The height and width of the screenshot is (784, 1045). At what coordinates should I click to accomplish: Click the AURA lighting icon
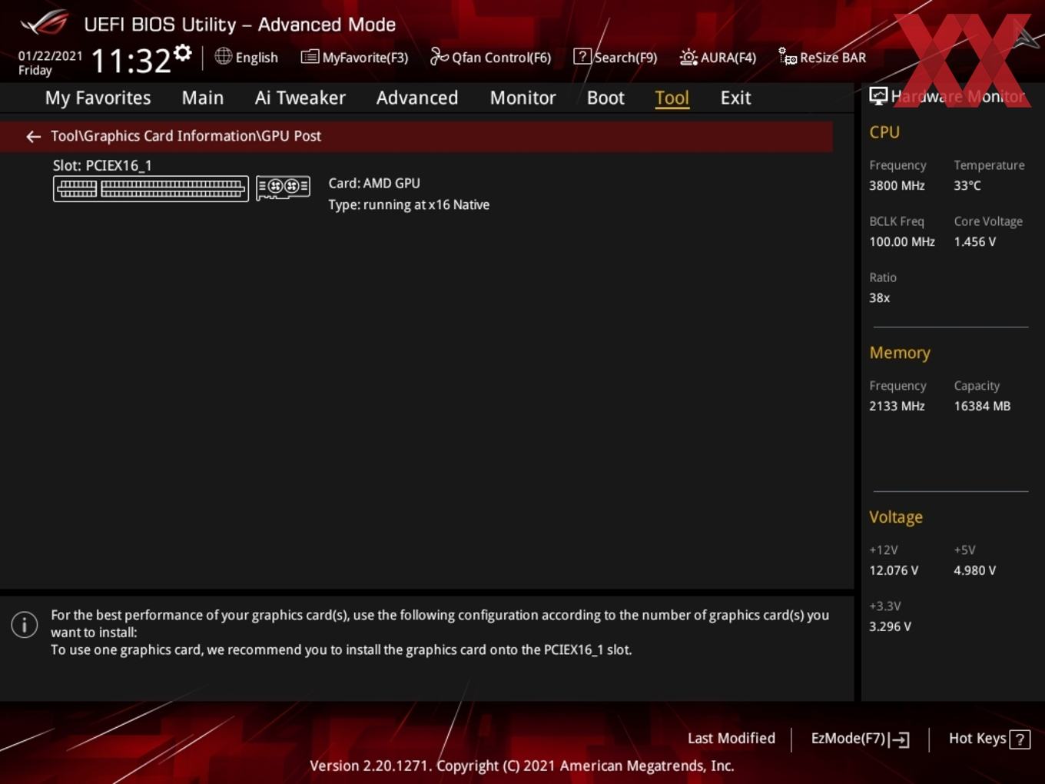tap(688, 57)
